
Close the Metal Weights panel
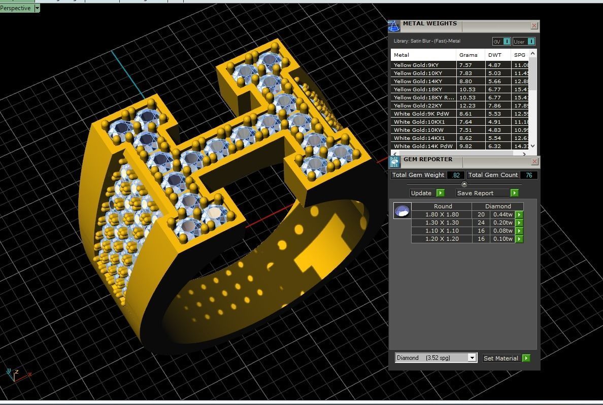(534, 26)
